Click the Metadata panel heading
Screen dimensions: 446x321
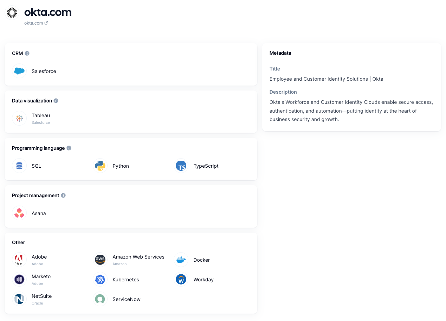pyautogui.click(x=280, y=53)
